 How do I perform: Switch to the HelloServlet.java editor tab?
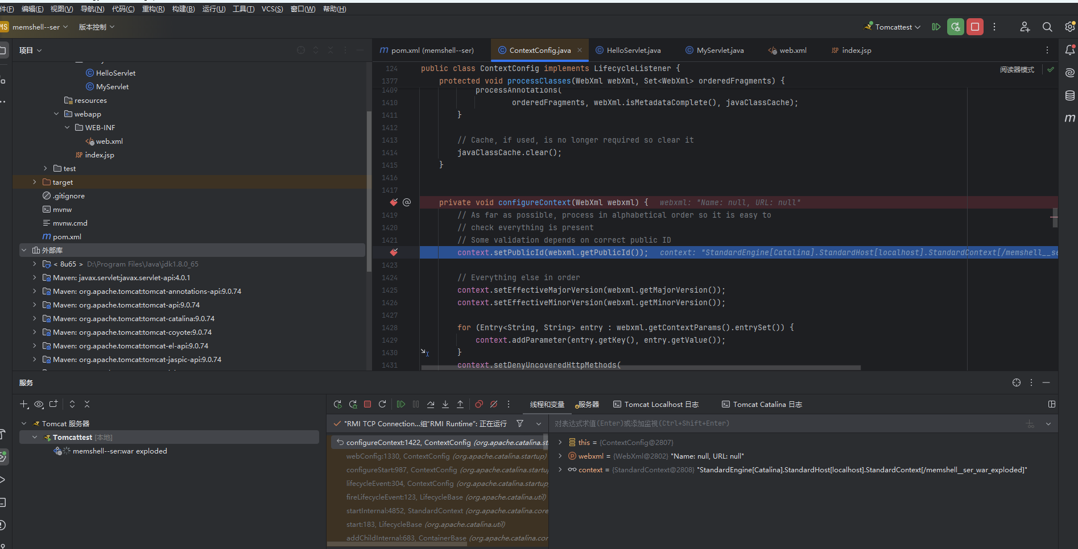pyautogui.click(x=633, y=51)
